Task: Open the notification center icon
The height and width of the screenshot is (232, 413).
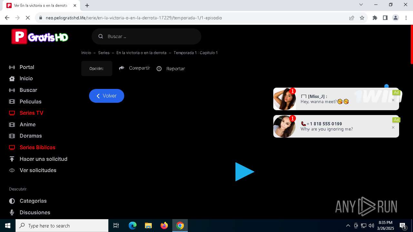Action: pos(403,226)
